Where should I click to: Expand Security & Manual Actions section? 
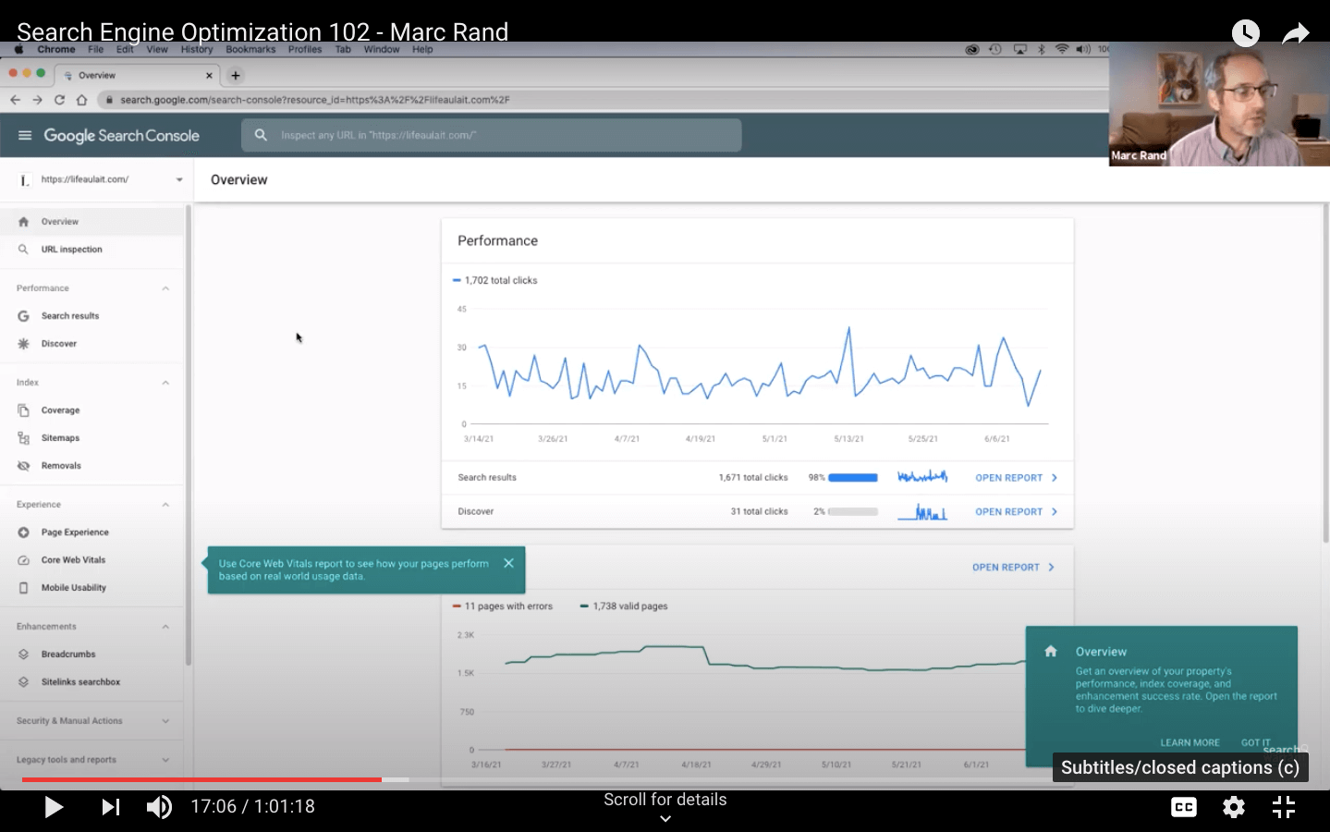click(165, 721)
